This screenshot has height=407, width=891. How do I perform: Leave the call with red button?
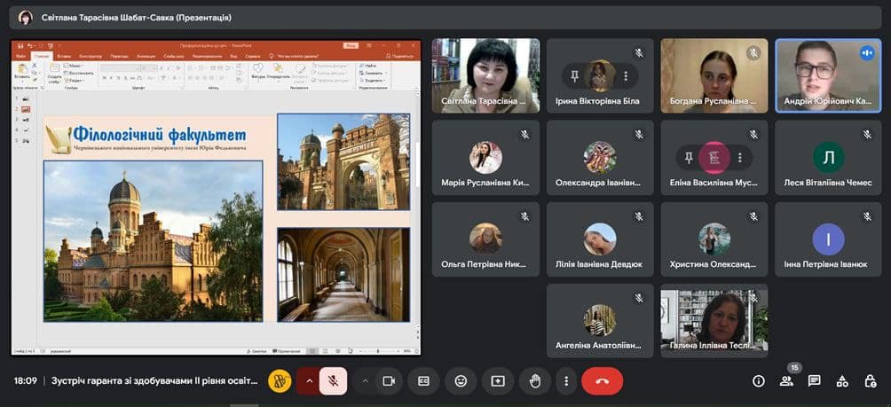[x=603, y=381]
